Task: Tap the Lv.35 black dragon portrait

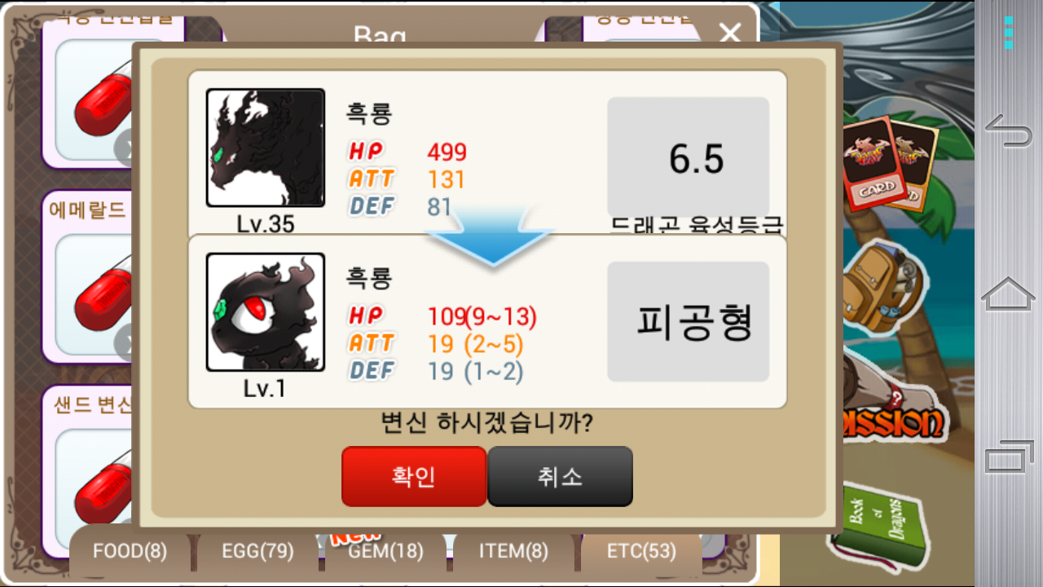Action: tap(266, 148)
